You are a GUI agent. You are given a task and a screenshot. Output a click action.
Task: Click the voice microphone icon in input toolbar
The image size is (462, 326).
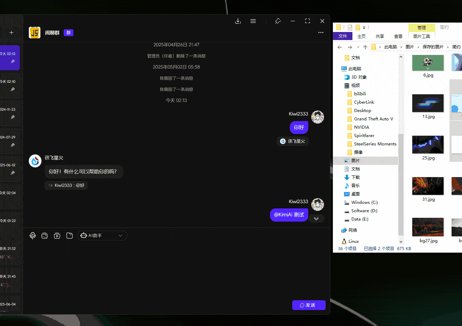33,236
